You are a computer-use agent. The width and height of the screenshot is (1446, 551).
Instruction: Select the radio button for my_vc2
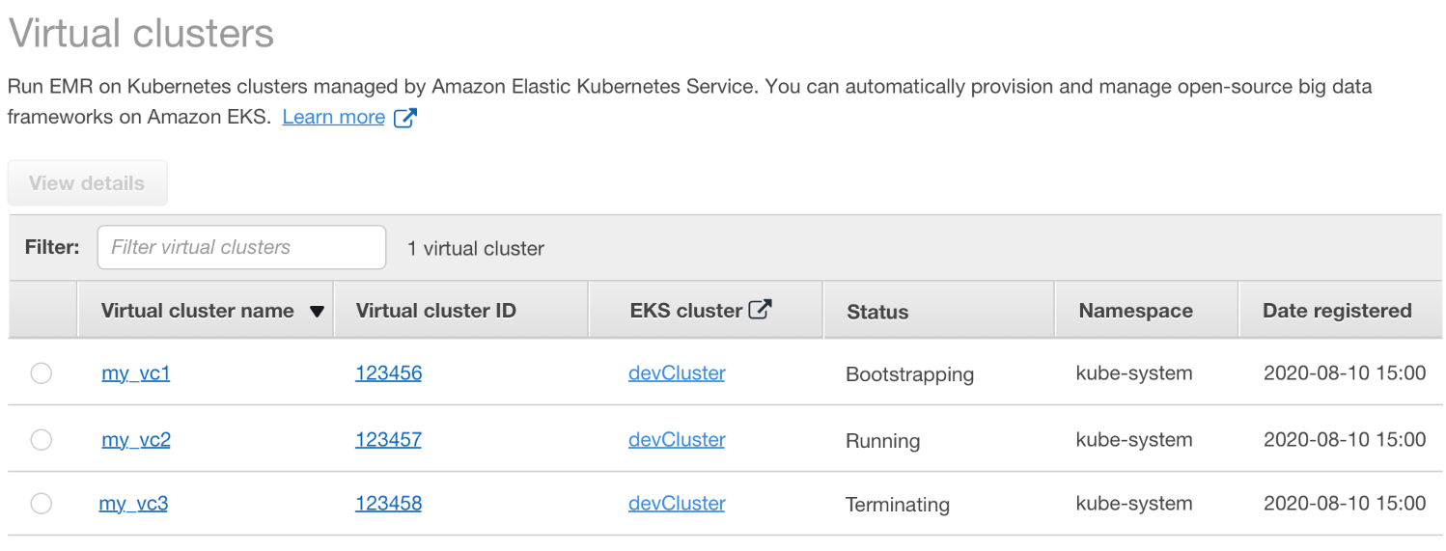click(42, 440)
